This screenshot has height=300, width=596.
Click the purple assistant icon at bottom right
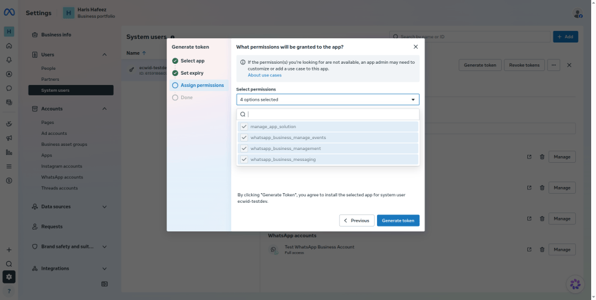[575, 284]
